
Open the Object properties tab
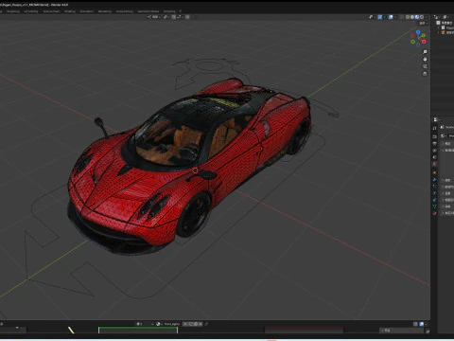coord(434,172)
